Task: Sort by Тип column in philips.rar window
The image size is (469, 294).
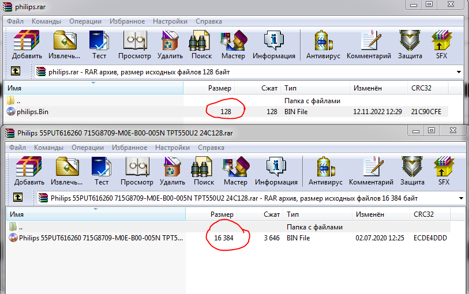Action: [x=315, y=88]
